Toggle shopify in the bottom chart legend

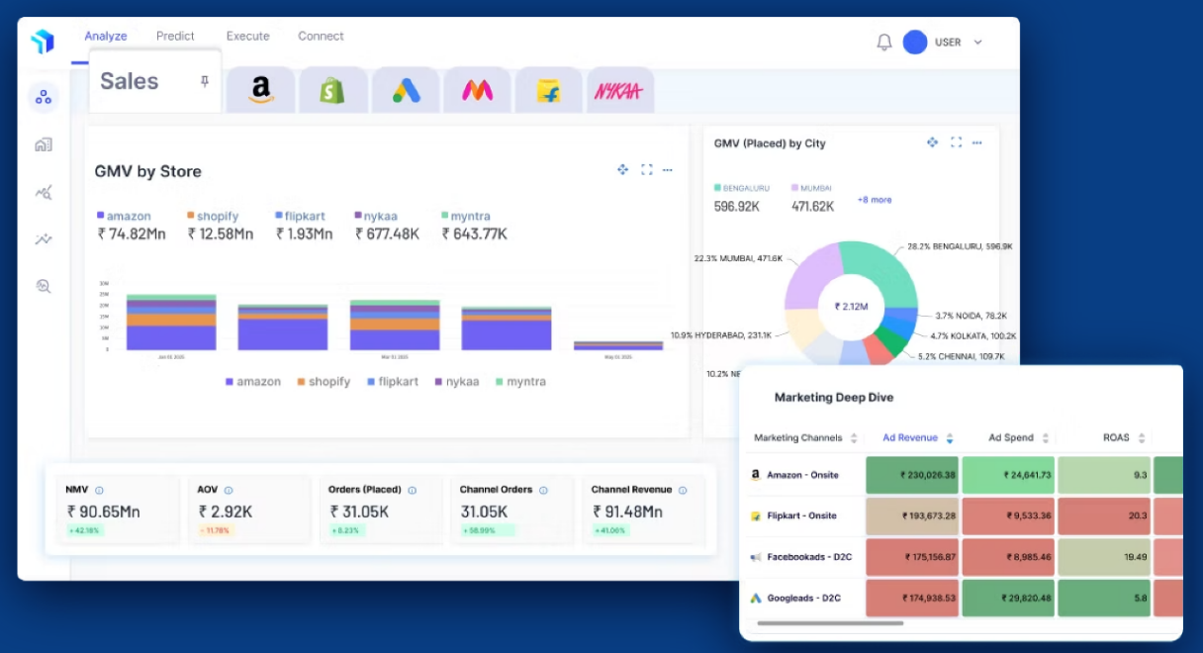click(x=324, y=382)
